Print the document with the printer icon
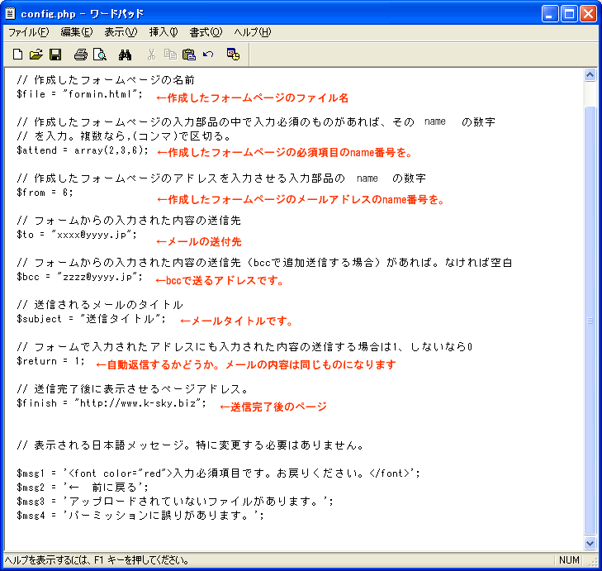Viewport: 602px width, 571px height. click(81, 55)
